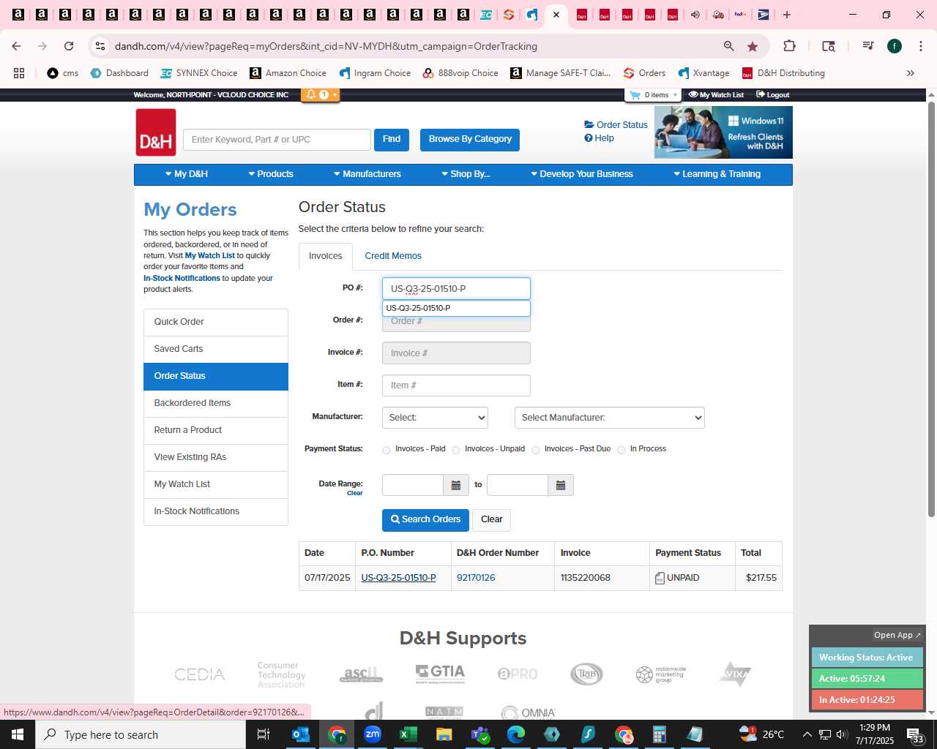The height and width of the screenshot is (749, 937).
Task: Open D&H order number 92170126
Action: [x=476, y=578]
